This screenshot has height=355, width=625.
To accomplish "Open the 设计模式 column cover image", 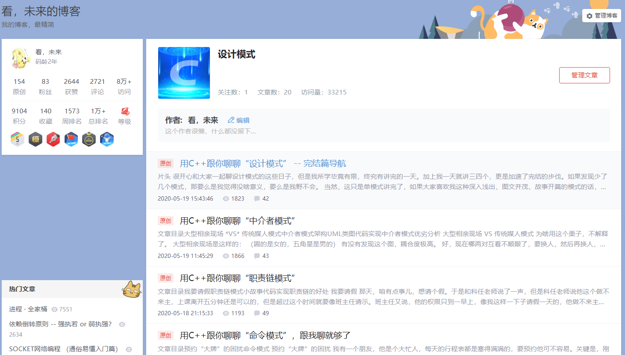I will coord(184,73).
